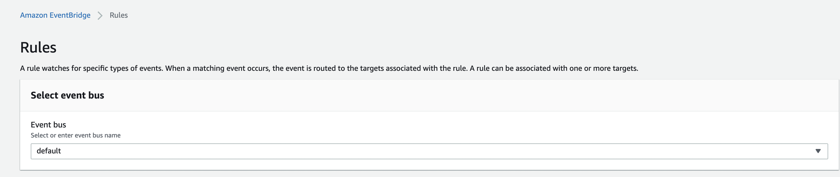
Task: Click inside the event bus name field
Action: (196, 151)
